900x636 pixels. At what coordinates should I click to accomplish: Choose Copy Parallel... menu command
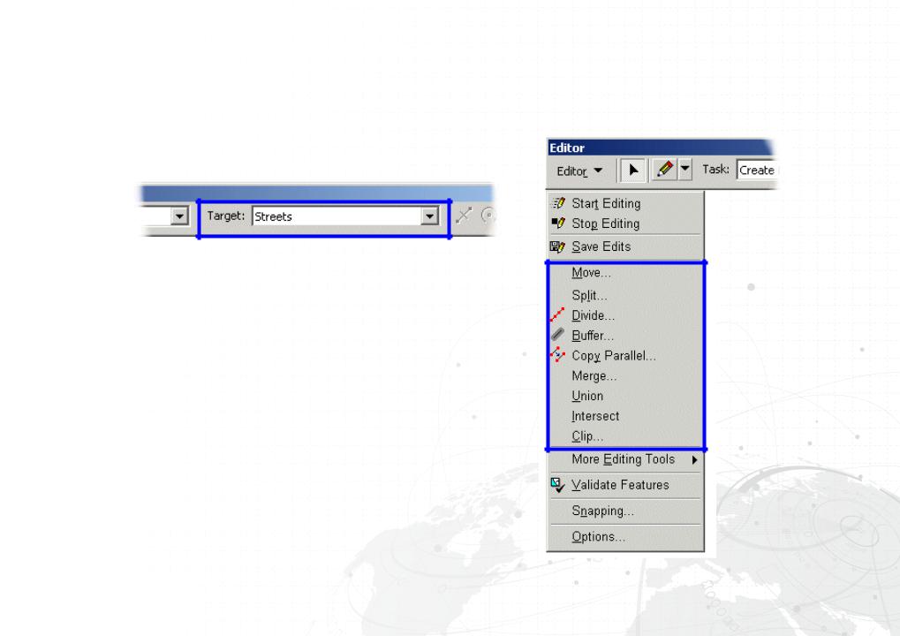coord(625,355)
